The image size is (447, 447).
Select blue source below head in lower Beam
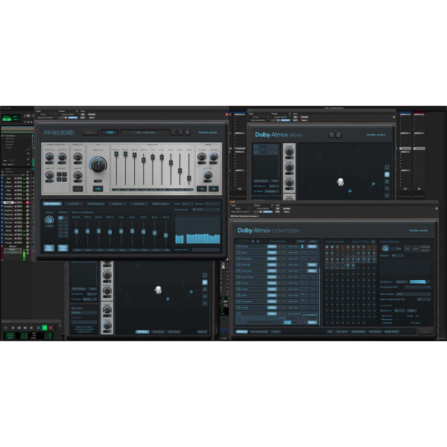(x=168, y=299)
